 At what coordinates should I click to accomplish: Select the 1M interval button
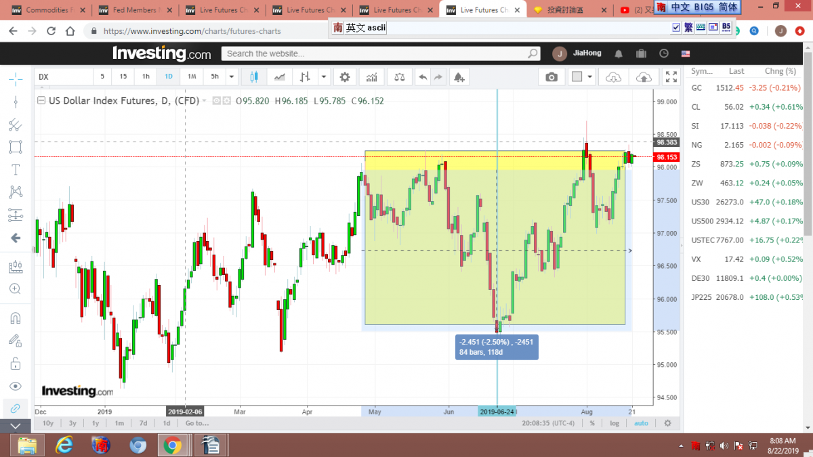coord(192,77)
